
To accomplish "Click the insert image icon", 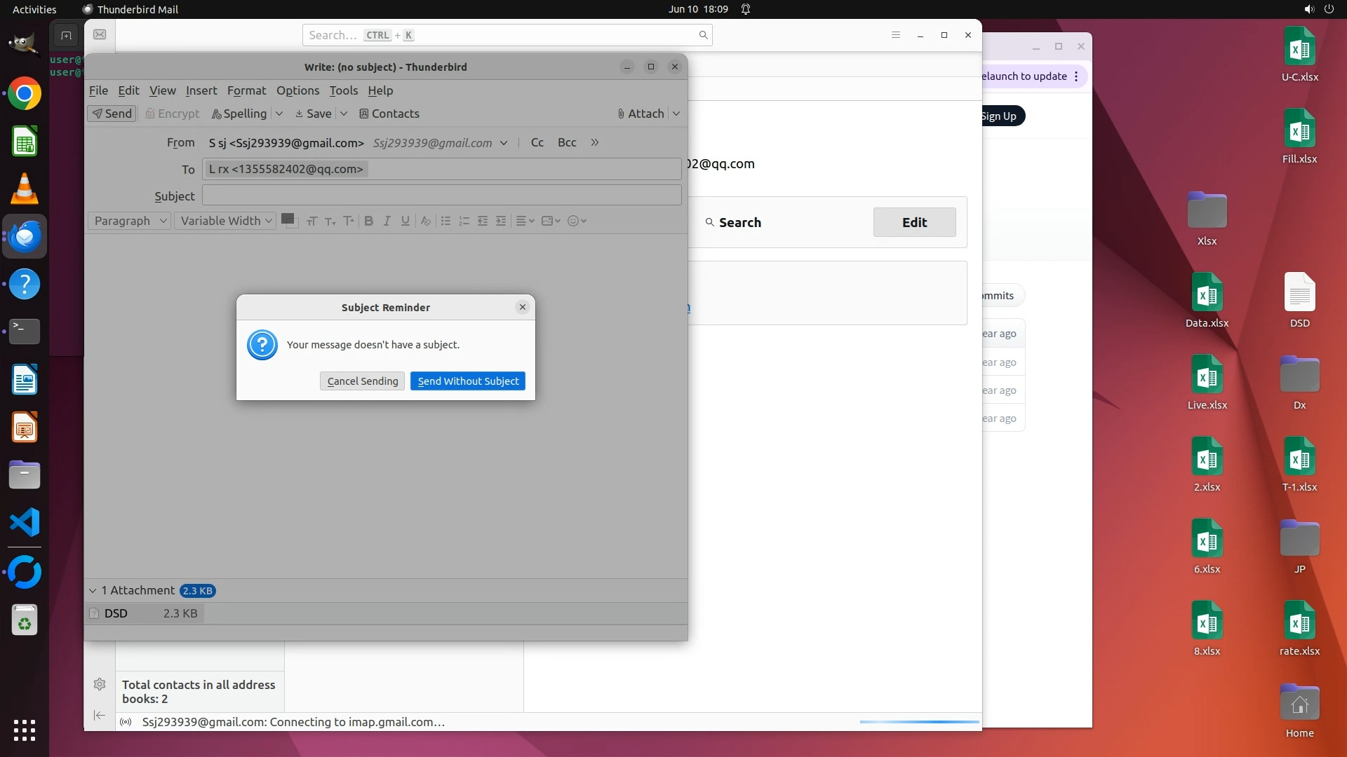I will point(547,221).
